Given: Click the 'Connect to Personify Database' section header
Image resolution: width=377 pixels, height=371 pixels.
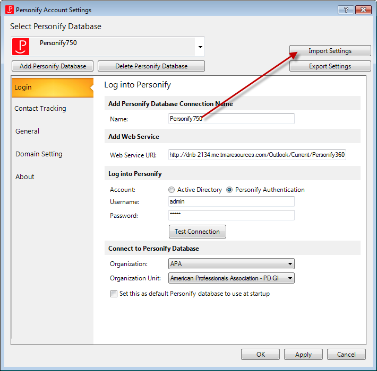Looking at the screenshot, I should [x=233, y=248].
